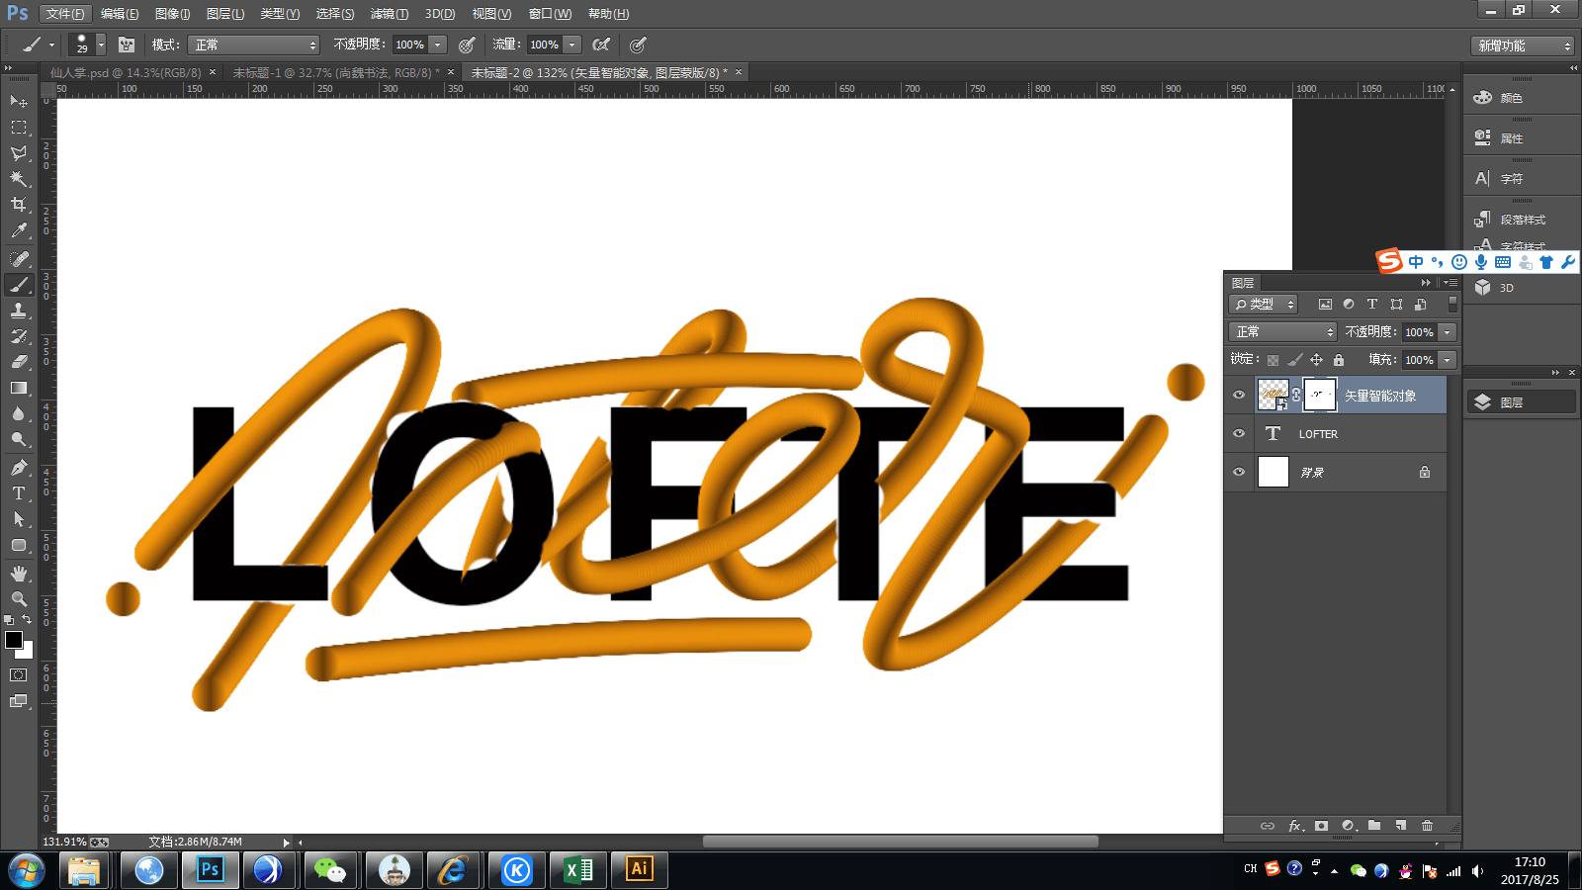The width and height of the screenshot is (1582, 890).
Task: Select the Eraser tool
Action: click(19, 362)
